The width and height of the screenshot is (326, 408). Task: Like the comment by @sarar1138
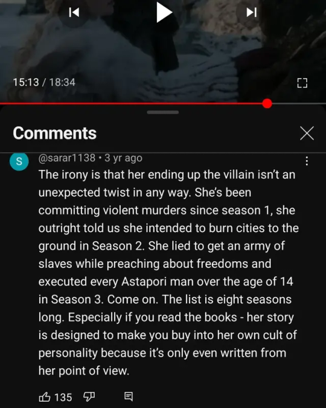click(x=45, y=397)
